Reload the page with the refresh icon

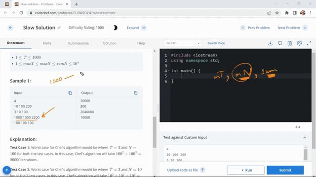(x=21, y=13)
